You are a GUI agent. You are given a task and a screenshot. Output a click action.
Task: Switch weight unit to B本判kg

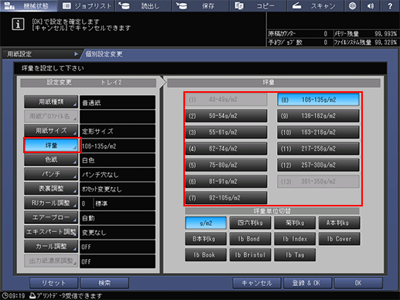pos(206,239)
